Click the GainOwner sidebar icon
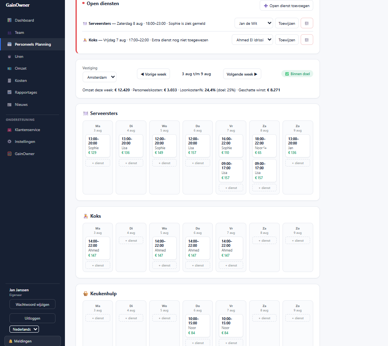Viewport: 388px width, 346px height. 9,154
